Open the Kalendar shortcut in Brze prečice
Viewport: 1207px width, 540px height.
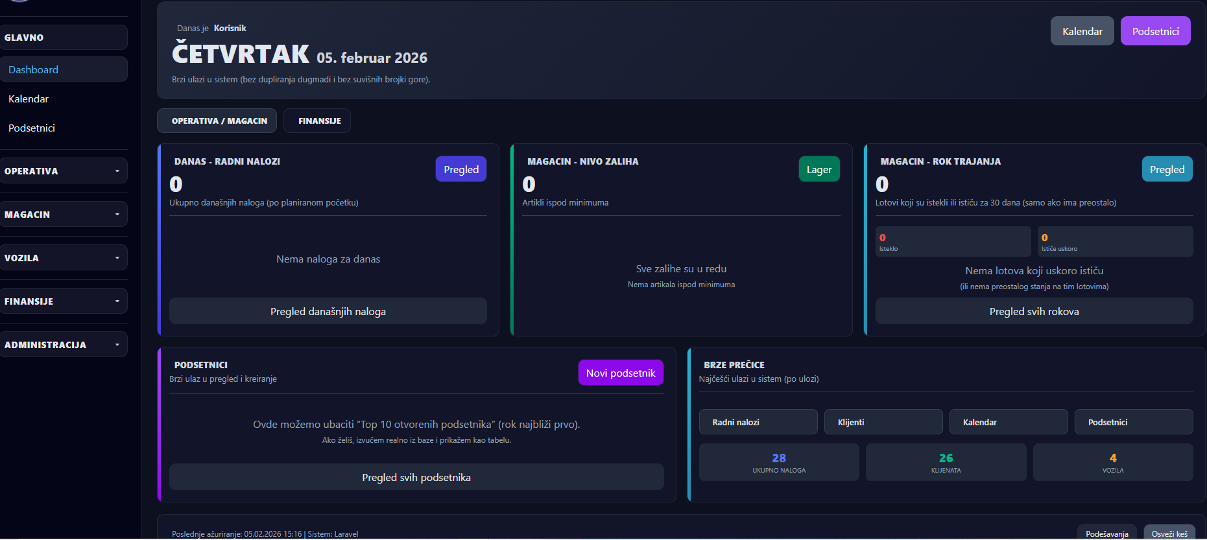(1009, 422)
